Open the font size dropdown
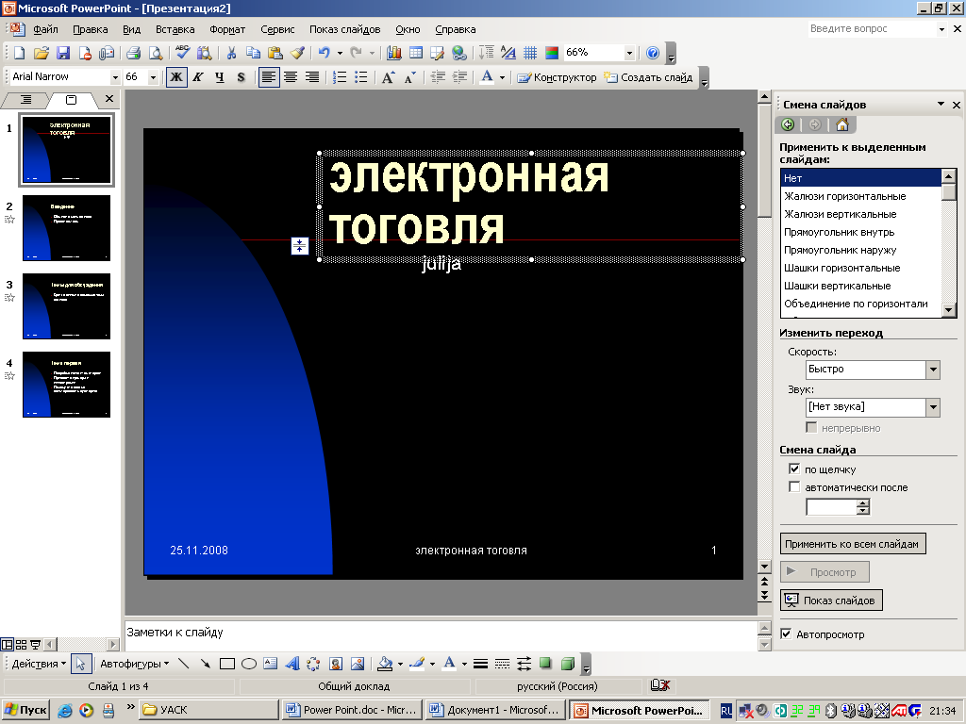Image resolution: width=966 pixels, height=724 pixels. point(153,77)
